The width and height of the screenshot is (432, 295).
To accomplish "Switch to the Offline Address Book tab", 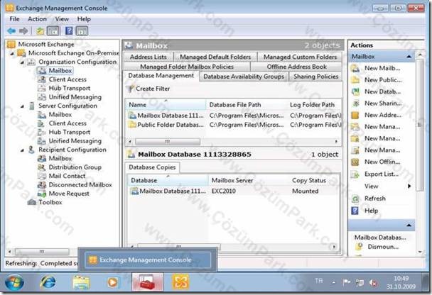I will [x=296, y=67].
